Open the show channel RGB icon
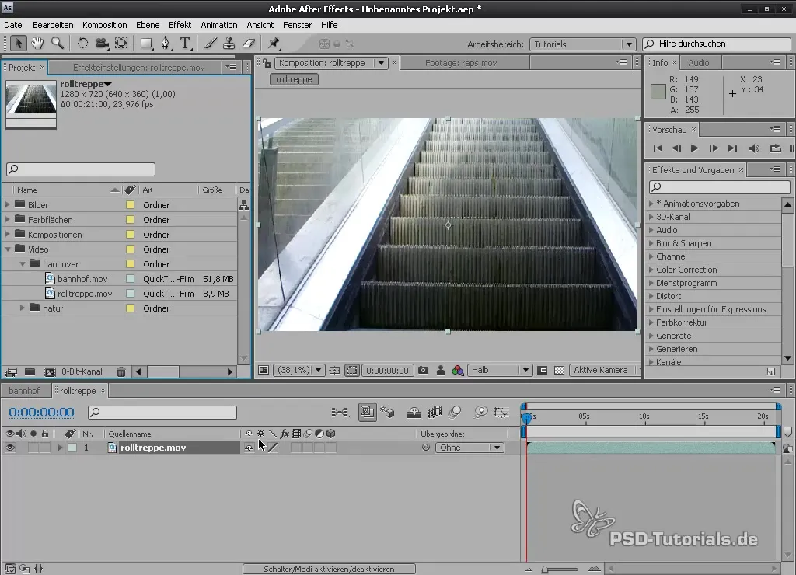The image size is (796, 575). [x=457, y=371]
